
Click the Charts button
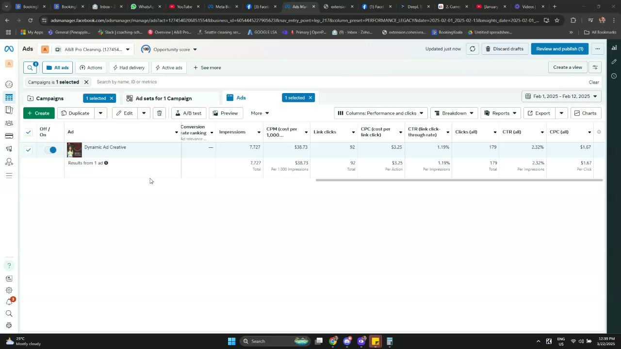[585, 113]
